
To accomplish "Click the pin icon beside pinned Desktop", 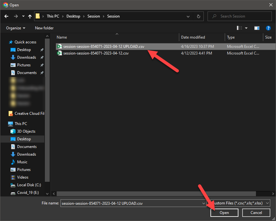I will tap(42, 50).
